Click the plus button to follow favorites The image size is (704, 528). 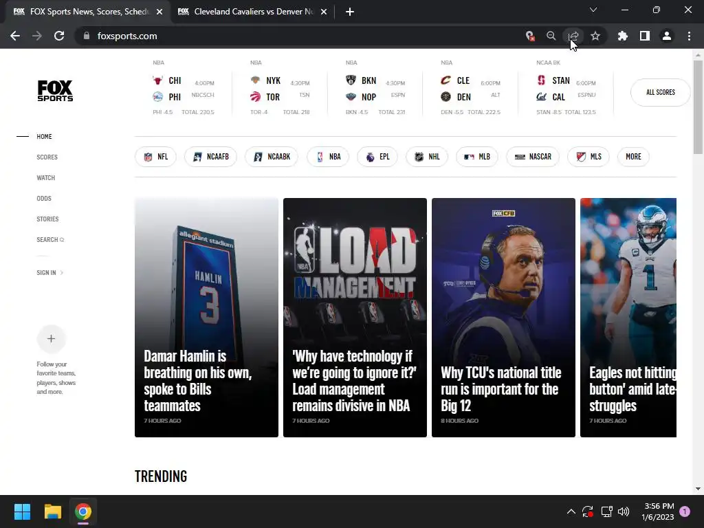click(51, 338)
